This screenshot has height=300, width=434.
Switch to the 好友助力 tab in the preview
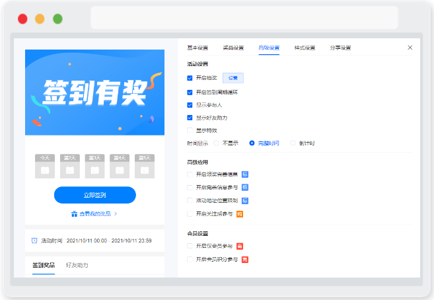[x=77, y=265]
